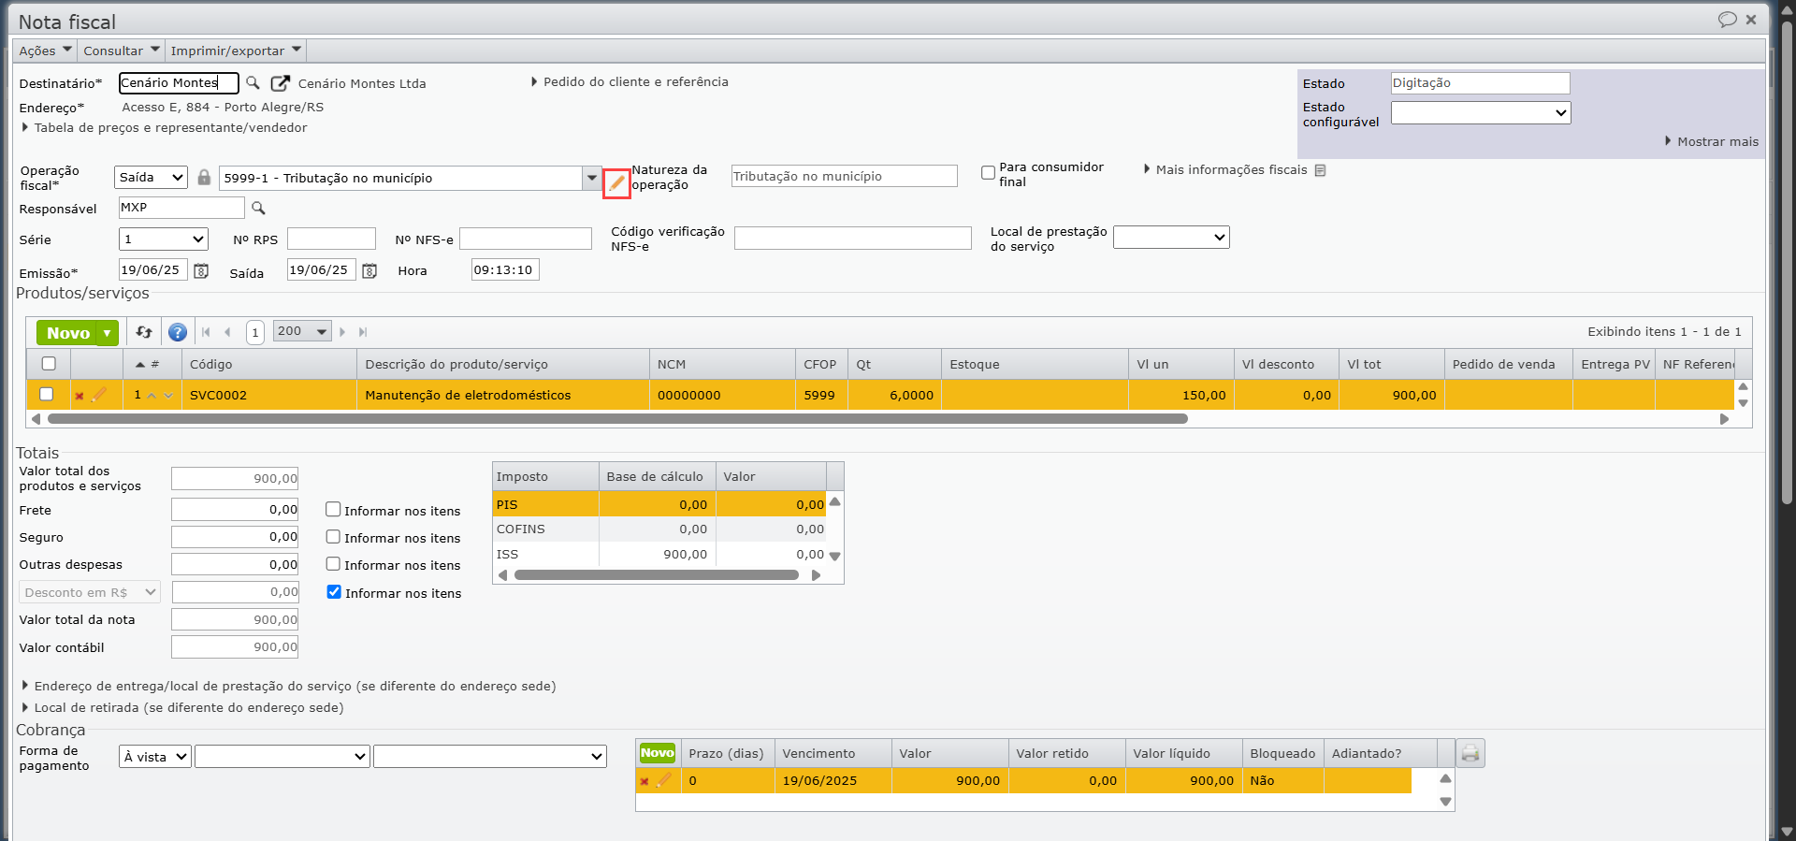
Task: Click the window's main vertical scrollbar
Action: point(1787,262)
